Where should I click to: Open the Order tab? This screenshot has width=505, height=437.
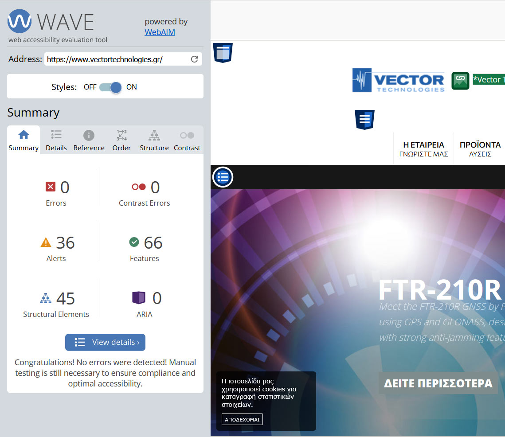(x=121, y=140)
